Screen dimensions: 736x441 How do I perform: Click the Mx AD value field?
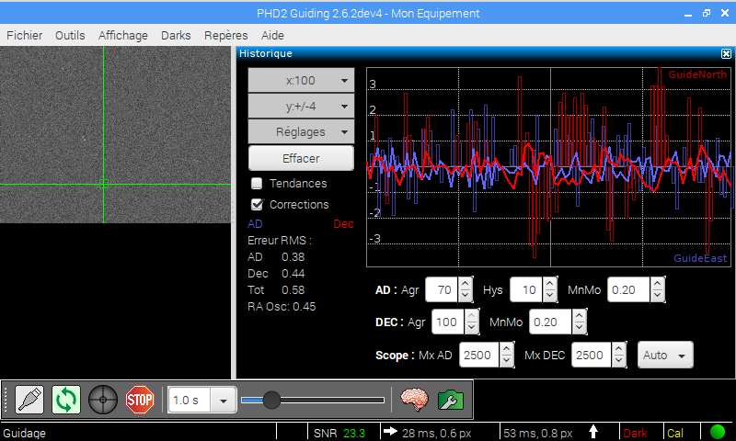(x=479, y=355)
